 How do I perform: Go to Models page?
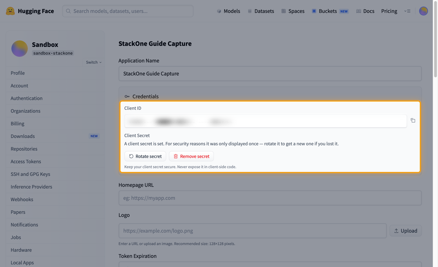tap(228, 11)
